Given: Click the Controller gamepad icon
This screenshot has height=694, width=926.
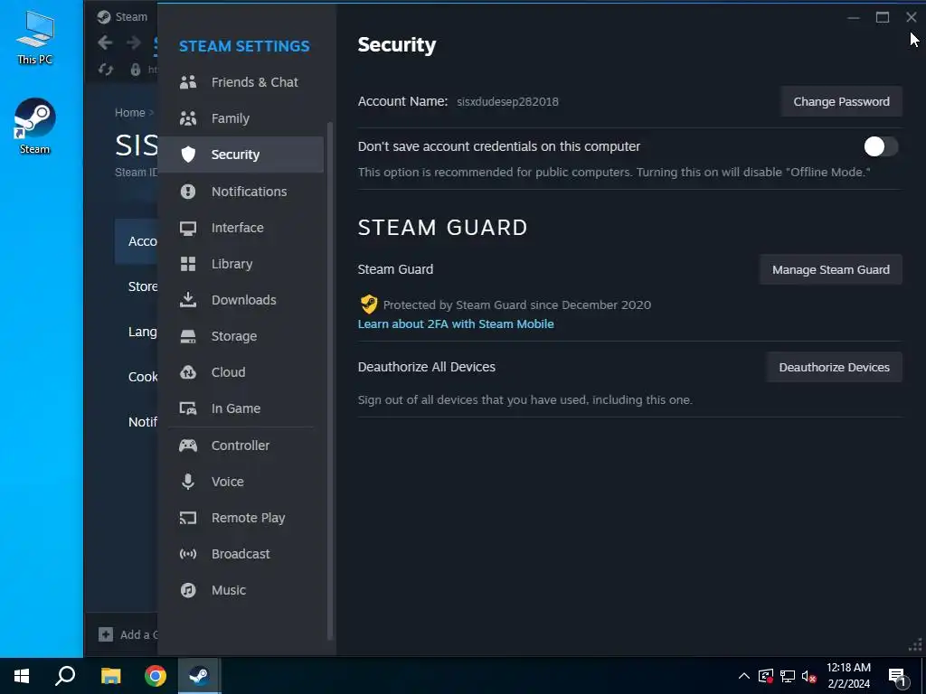Looking at the screenshot, I should coord(188,445).
